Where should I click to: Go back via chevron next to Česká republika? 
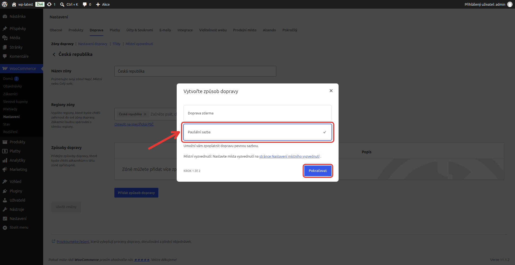point(54,55)
